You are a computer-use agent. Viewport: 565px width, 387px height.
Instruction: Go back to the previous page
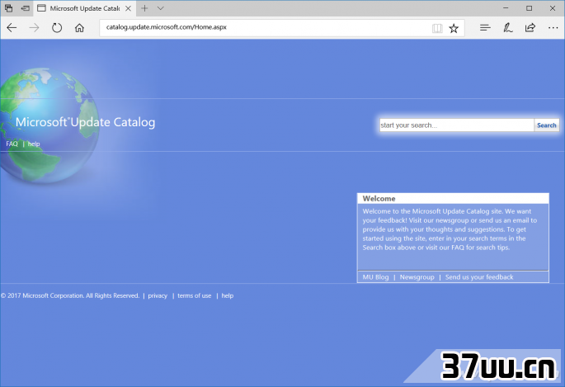12,28
